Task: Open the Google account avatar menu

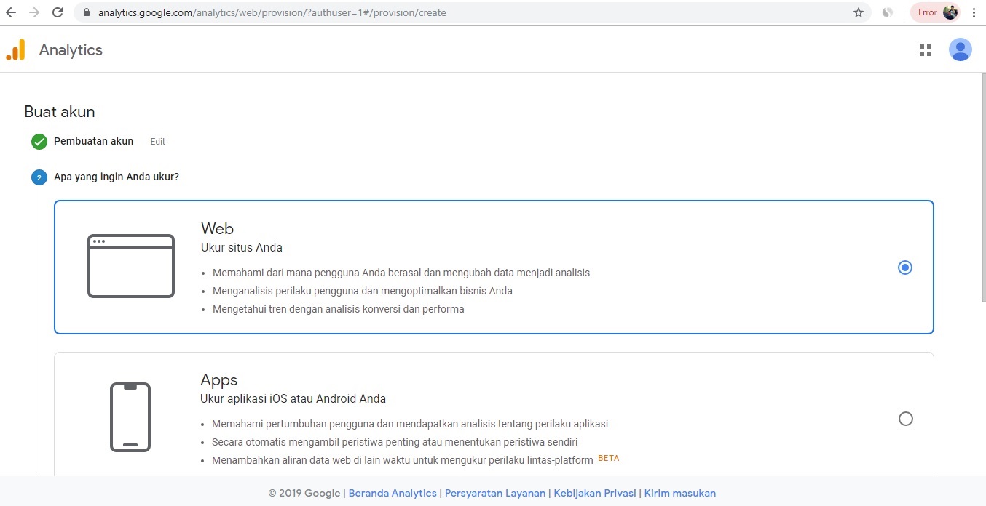Action: [x=960, y=50]
